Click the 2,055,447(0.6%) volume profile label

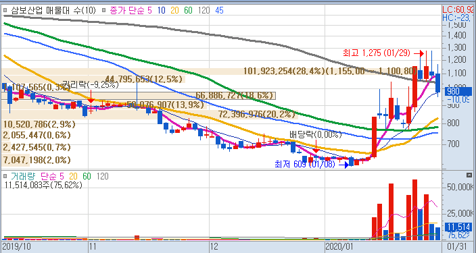(x=37, y=135)
